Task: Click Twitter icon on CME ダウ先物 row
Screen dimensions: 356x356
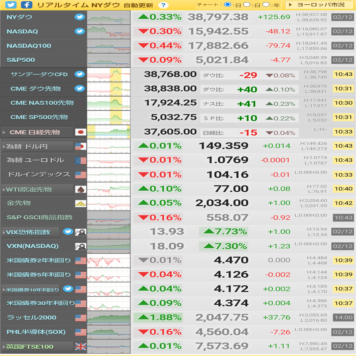Action: tap(80, 89)
